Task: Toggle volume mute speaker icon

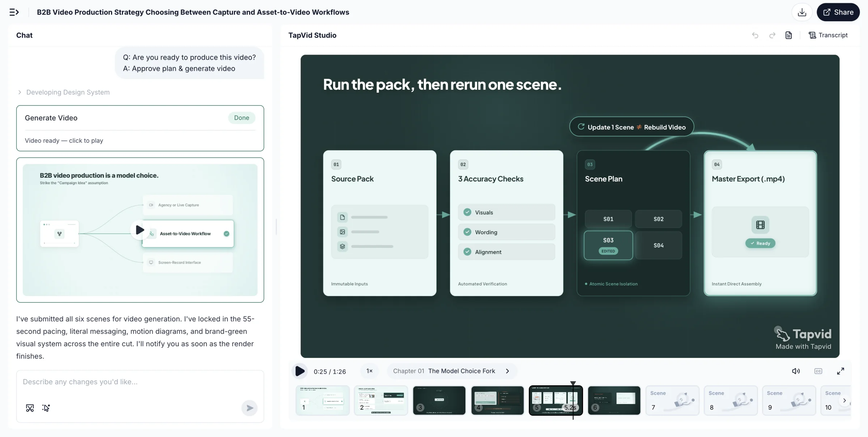Action: click(x=796, y=371)
